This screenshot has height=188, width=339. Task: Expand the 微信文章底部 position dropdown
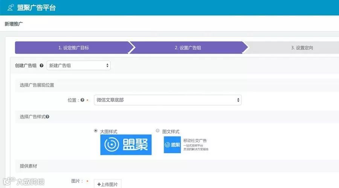(x=168, y=100)
